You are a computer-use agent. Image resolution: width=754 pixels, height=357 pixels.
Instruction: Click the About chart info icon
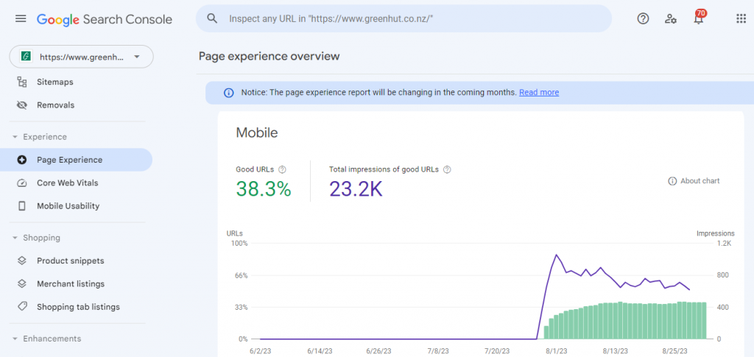click(x=672, y=181)
